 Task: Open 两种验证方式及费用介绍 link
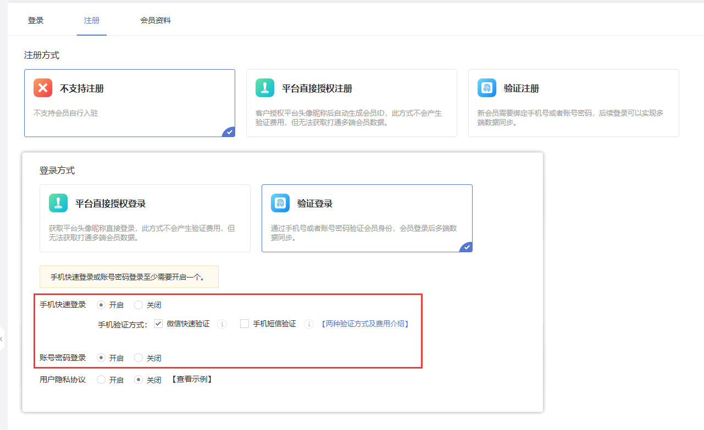coord(365,324)
